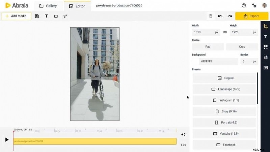The image size is (270, 152).
Task: Select the yellow video clip in the timeline
Action: pos(95,141)
